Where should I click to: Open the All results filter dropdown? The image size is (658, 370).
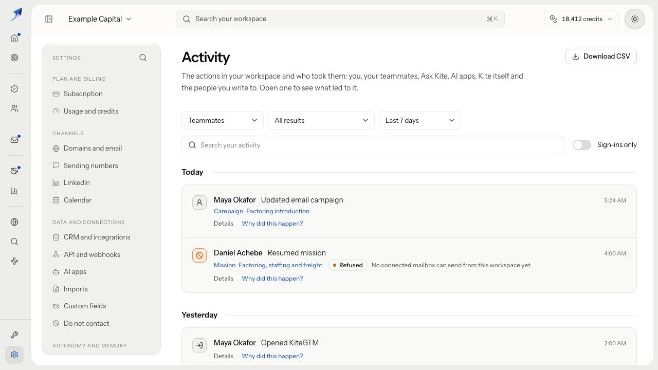point(321,120)
